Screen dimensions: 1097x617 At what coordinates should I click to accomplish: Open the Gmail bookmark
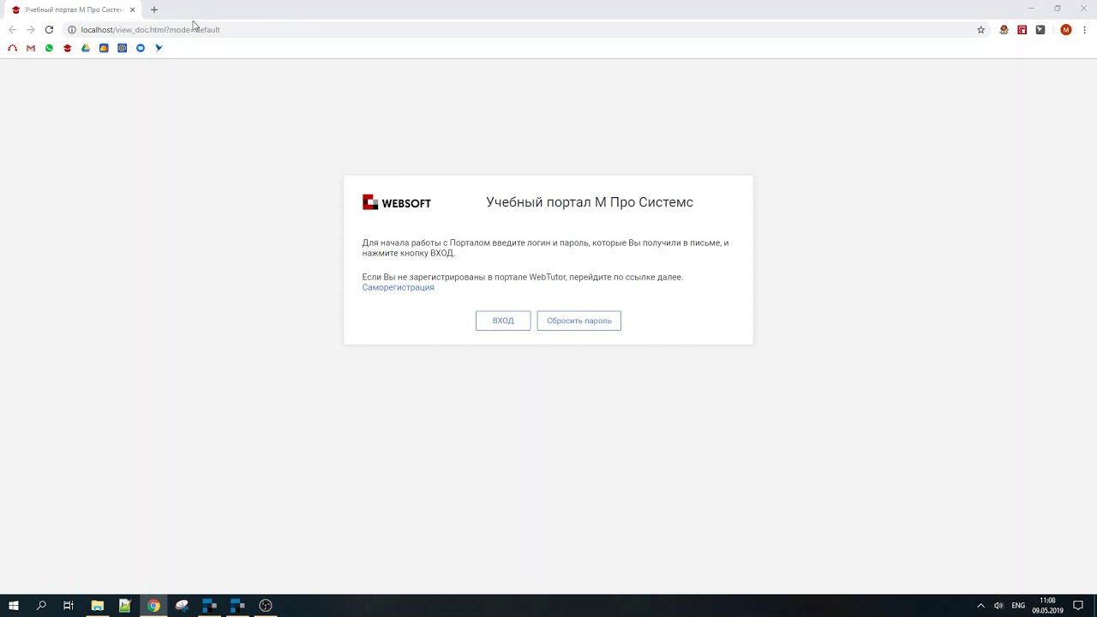(x=31, y=48)
